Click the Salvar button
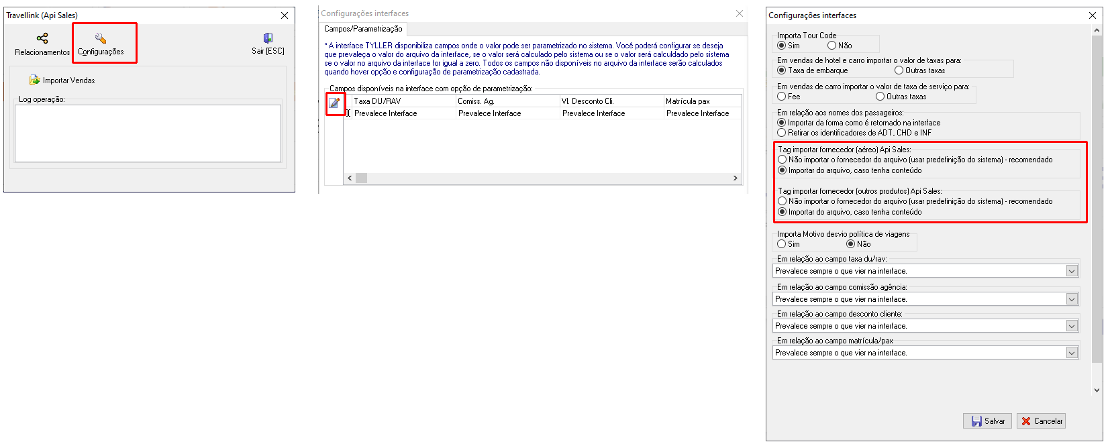 point(987,421)
